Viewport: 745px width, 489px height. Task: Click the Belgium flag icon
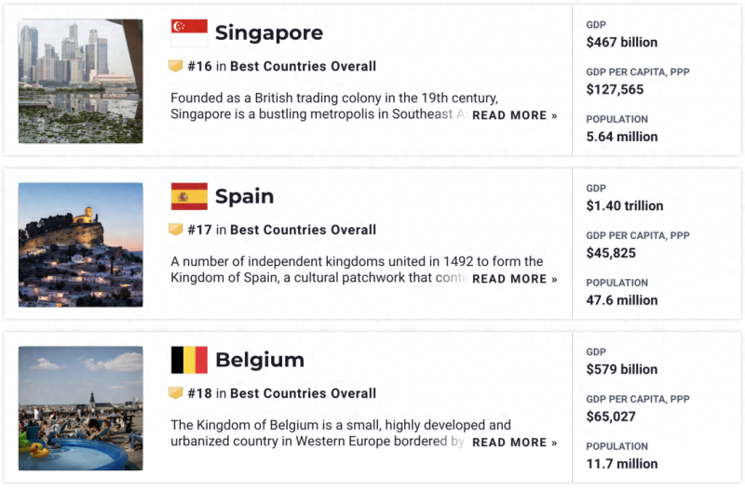189,360
